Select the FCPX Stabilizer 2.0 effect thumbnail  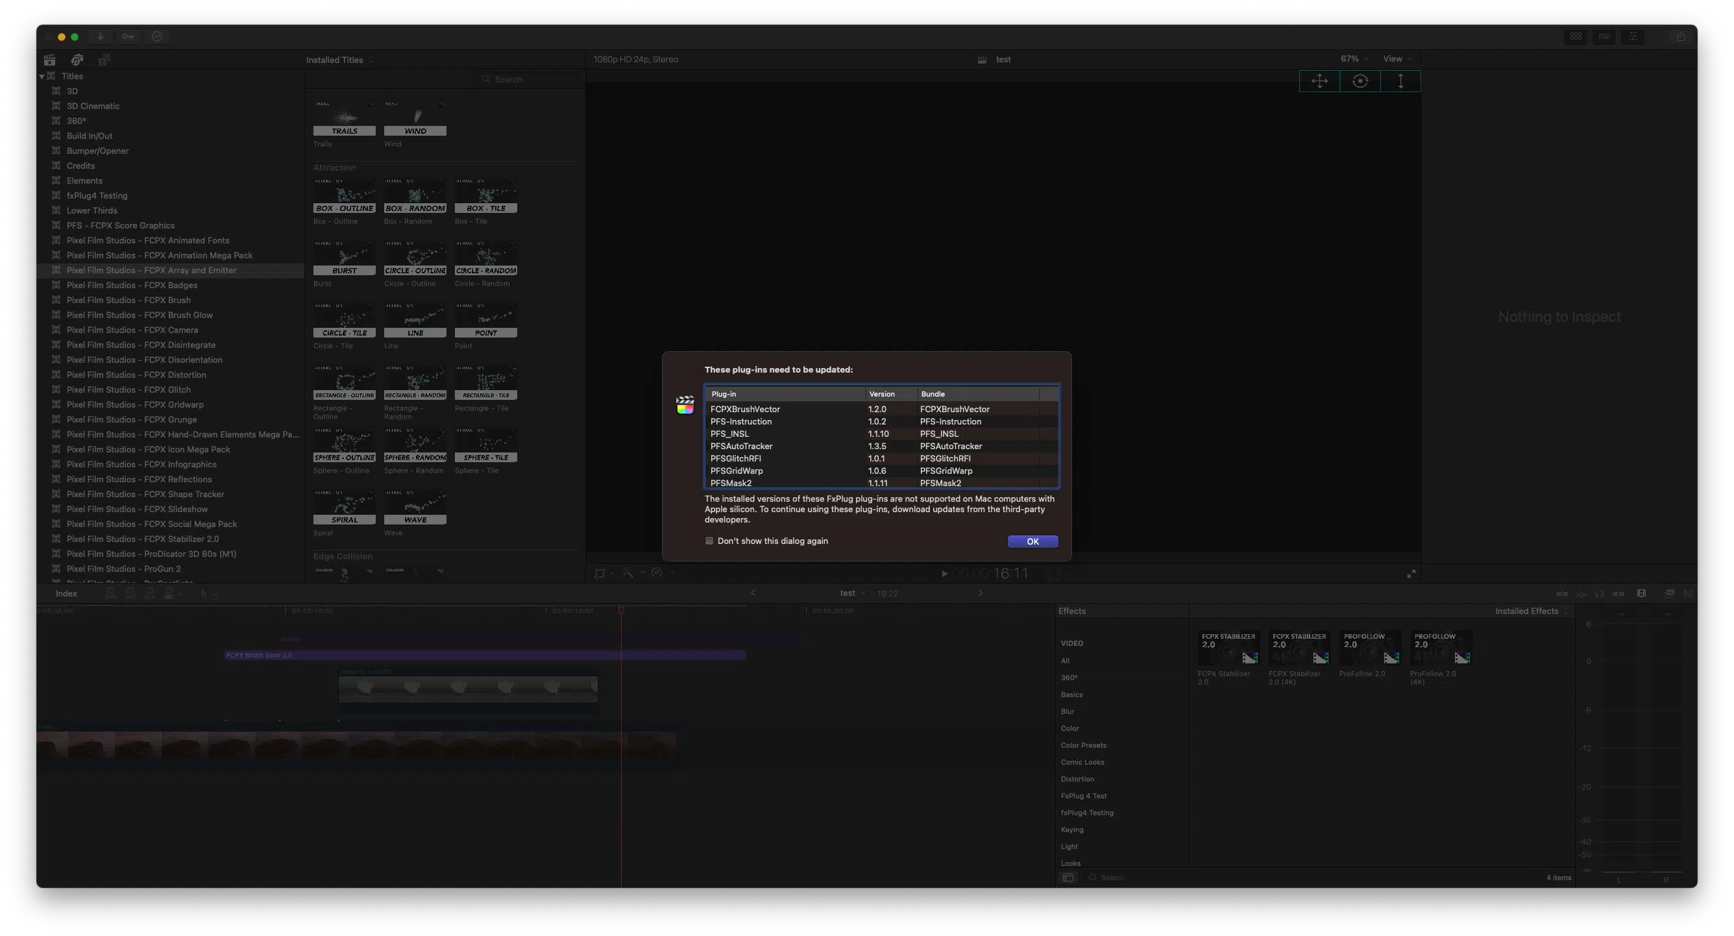1228,648
